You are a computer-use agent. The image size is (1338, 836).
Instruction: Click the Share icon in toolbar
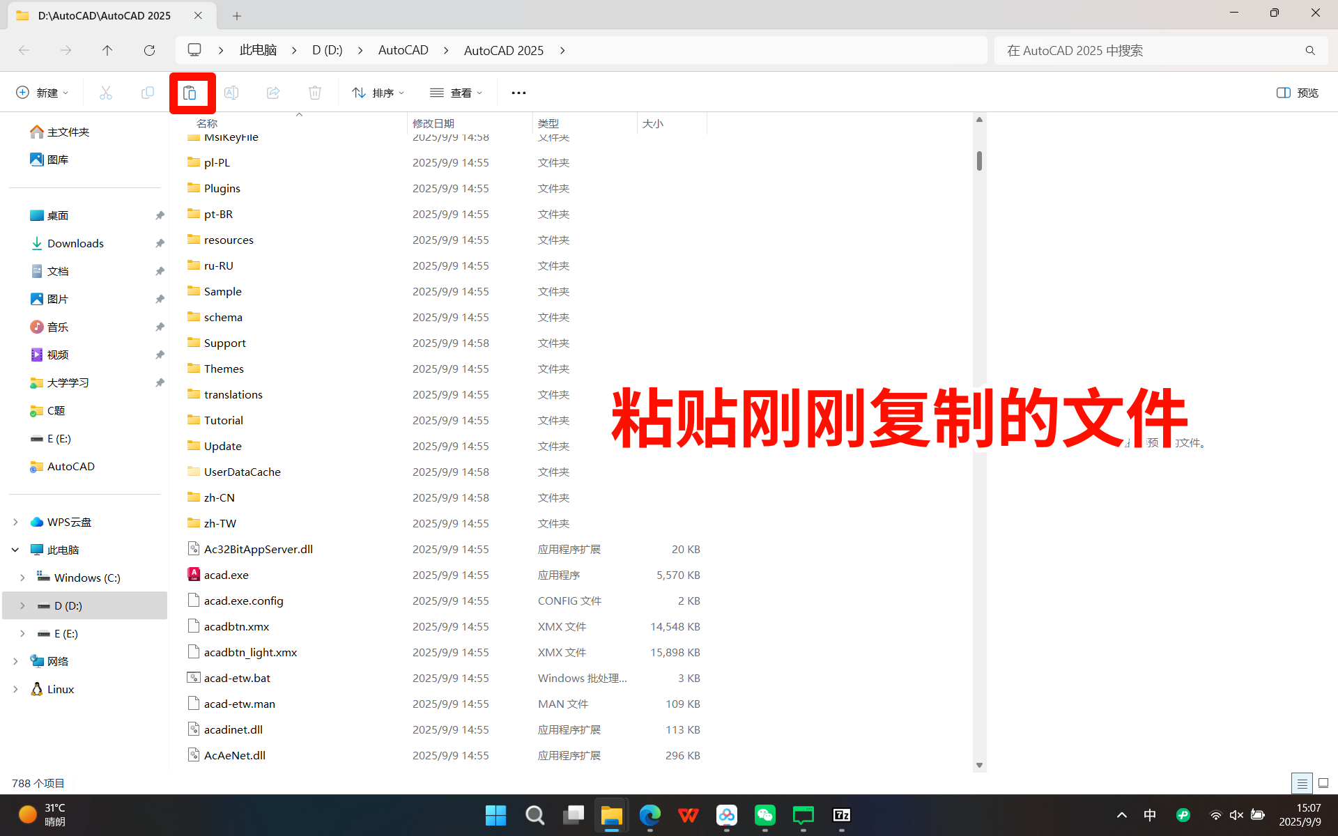click(x=273, y=93)
